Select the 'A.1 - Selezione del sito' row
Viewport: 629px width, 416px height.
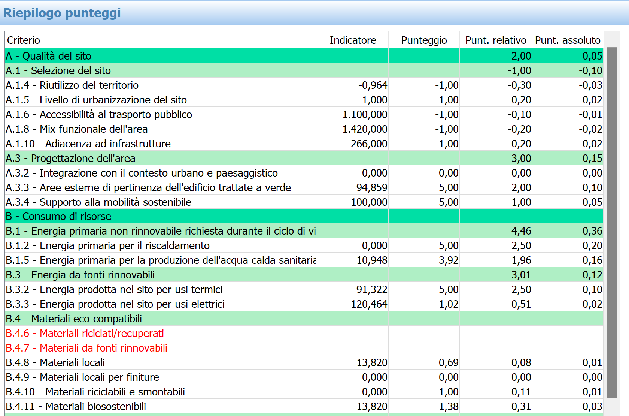point(304,70)
